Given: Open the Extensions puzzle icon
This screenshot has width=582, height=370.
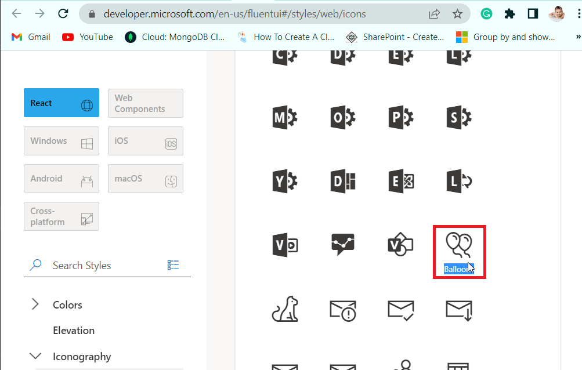Looking at the screenshot, I should pyautogui.click(x=509, y=14).
